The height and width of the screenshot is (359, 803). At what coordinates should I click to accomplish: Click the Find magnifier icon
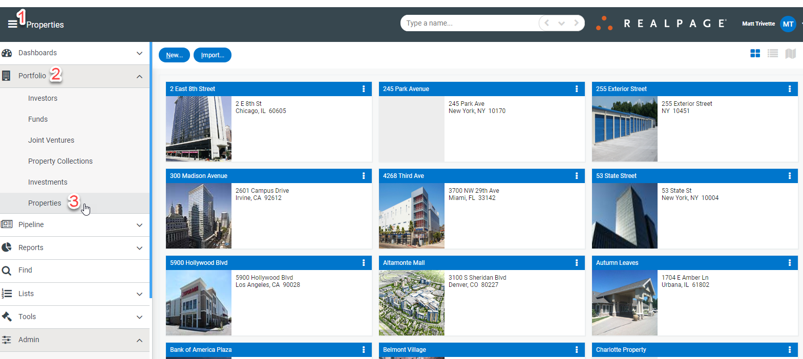tap(7, 271)
